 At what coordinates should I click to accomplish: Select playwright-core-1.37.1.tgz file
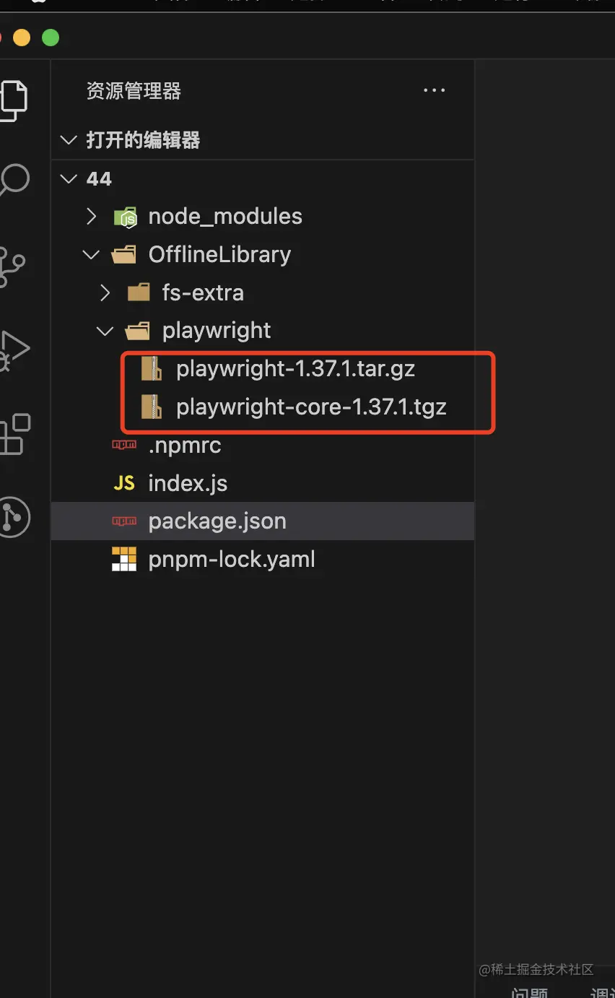pyautogui.click(x=311, y=407)
